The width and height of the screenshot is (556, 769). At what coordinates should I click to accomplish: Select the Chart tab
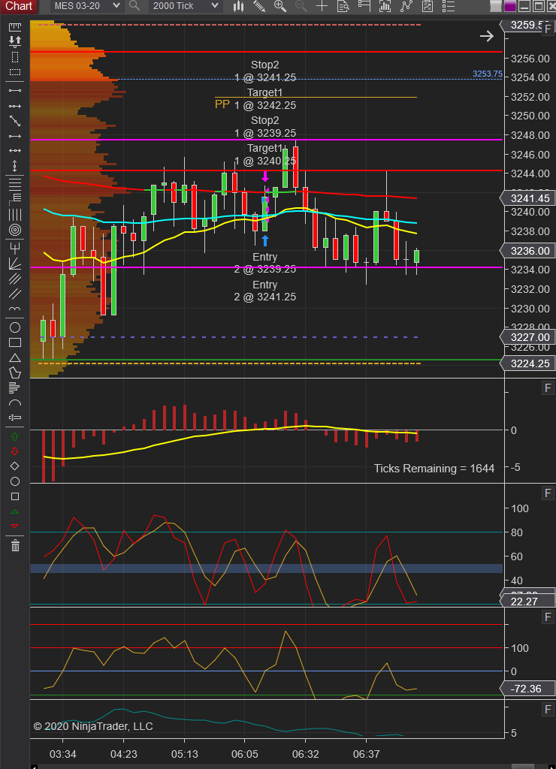19,6
